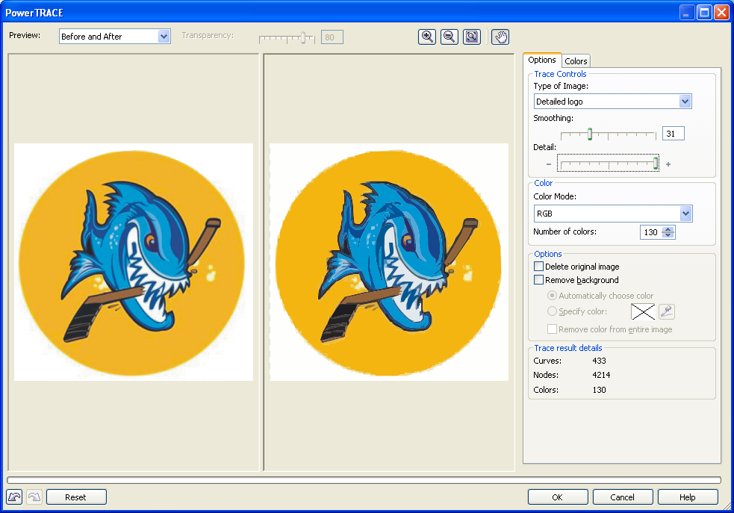Click the Number of colors input field
This screenshot has height=513, width=734.
[x=652, y=232]
